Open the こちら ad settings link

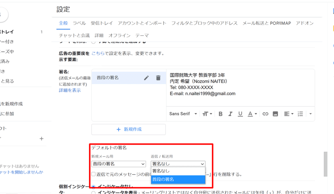coord(98,53)
